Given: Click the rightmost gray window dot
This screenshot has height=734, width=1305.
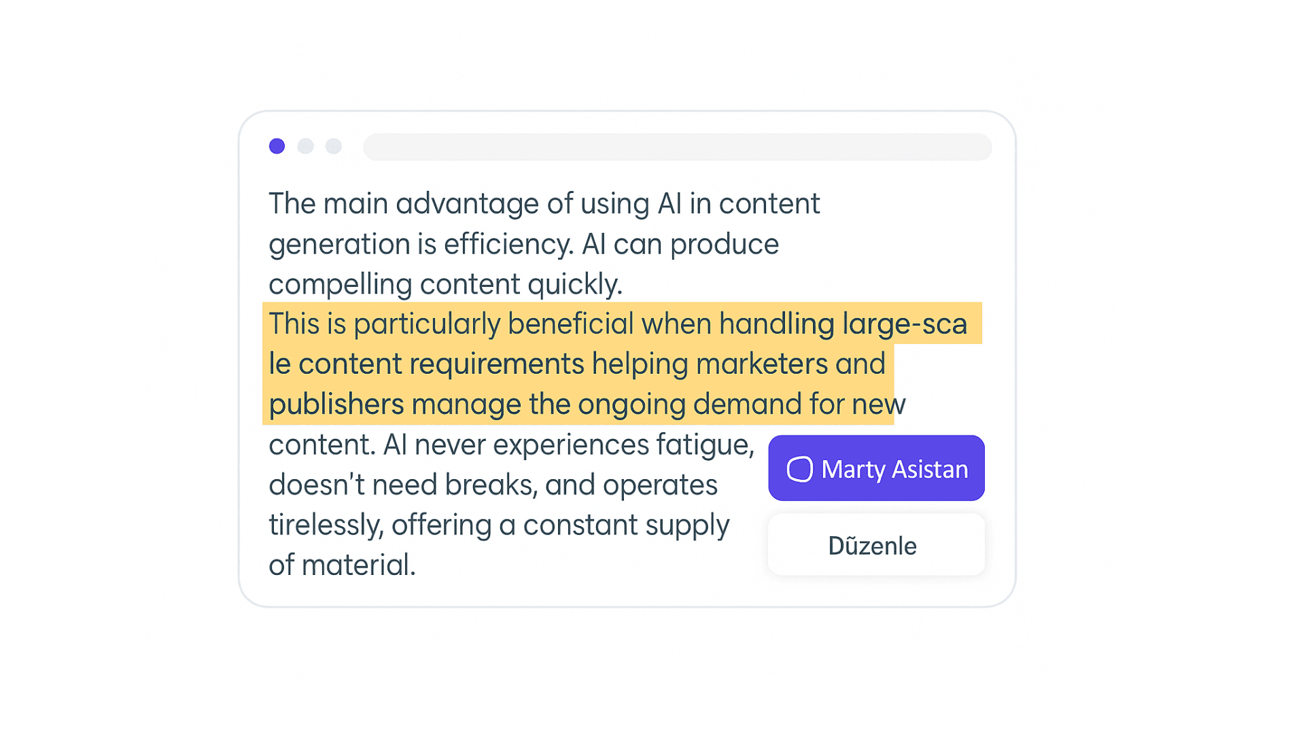Looking at the screenshot, I should coord(334,146).
